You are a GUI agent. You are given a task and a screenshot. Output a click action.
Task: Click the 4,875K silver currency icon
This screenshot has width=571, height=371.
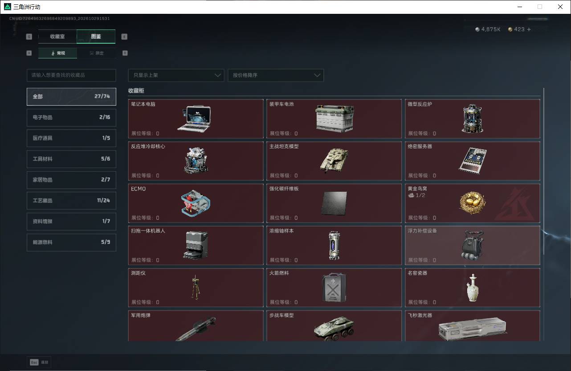pos(477,29)
